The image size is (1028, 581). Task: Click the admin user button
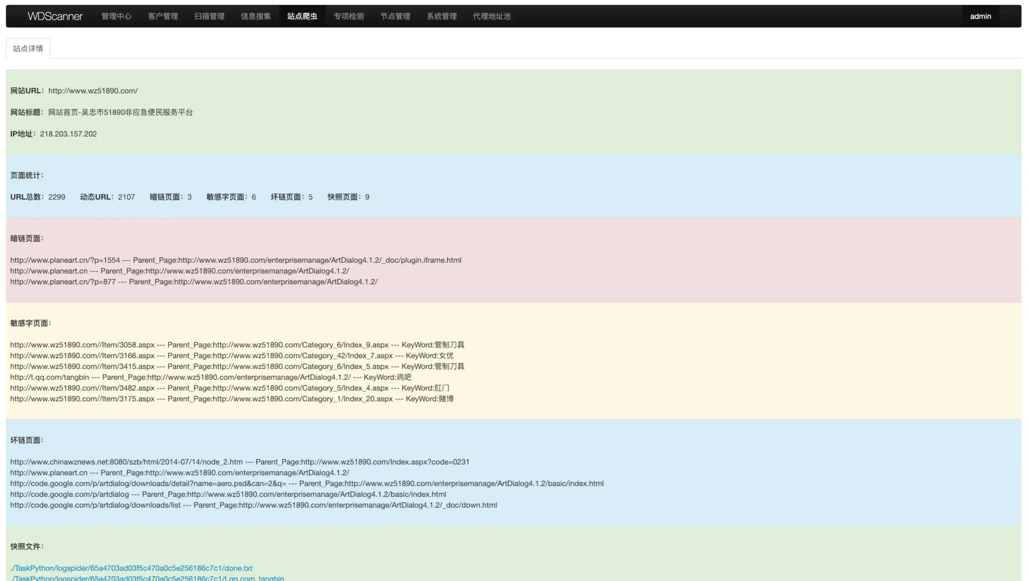[980, 16]
